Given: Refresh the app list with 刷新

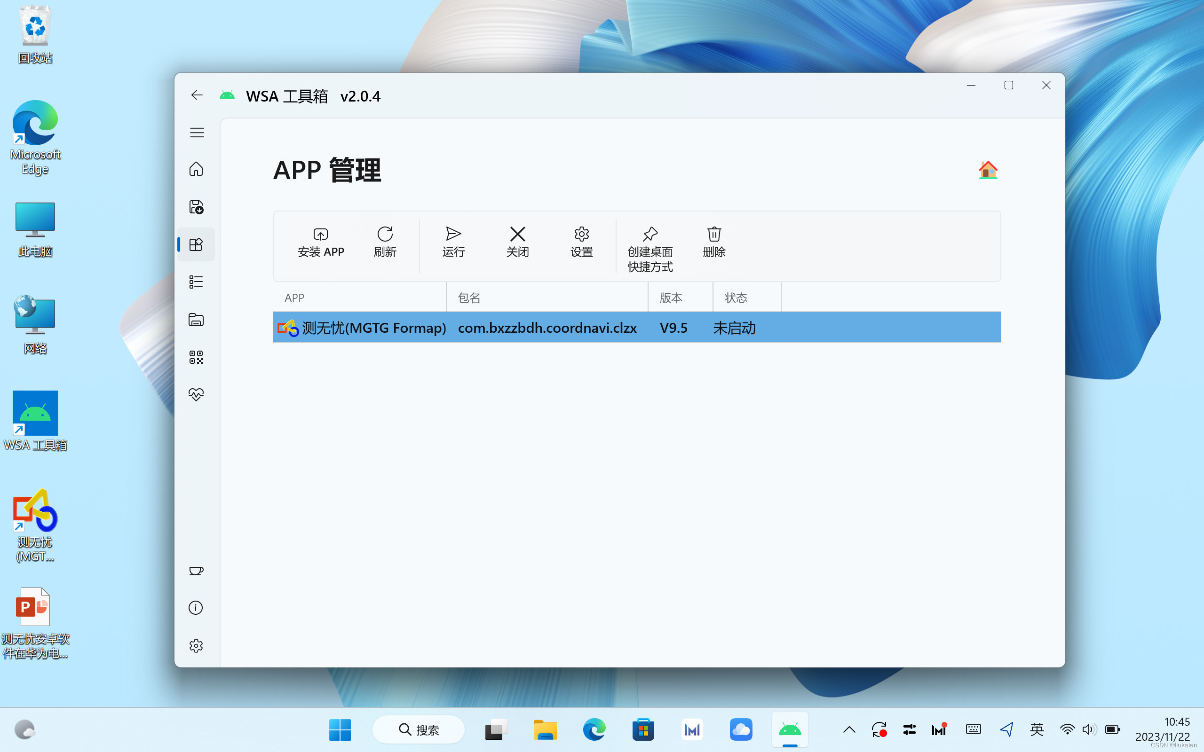Looking at the screenshot, I should click(x=385, y=243).
